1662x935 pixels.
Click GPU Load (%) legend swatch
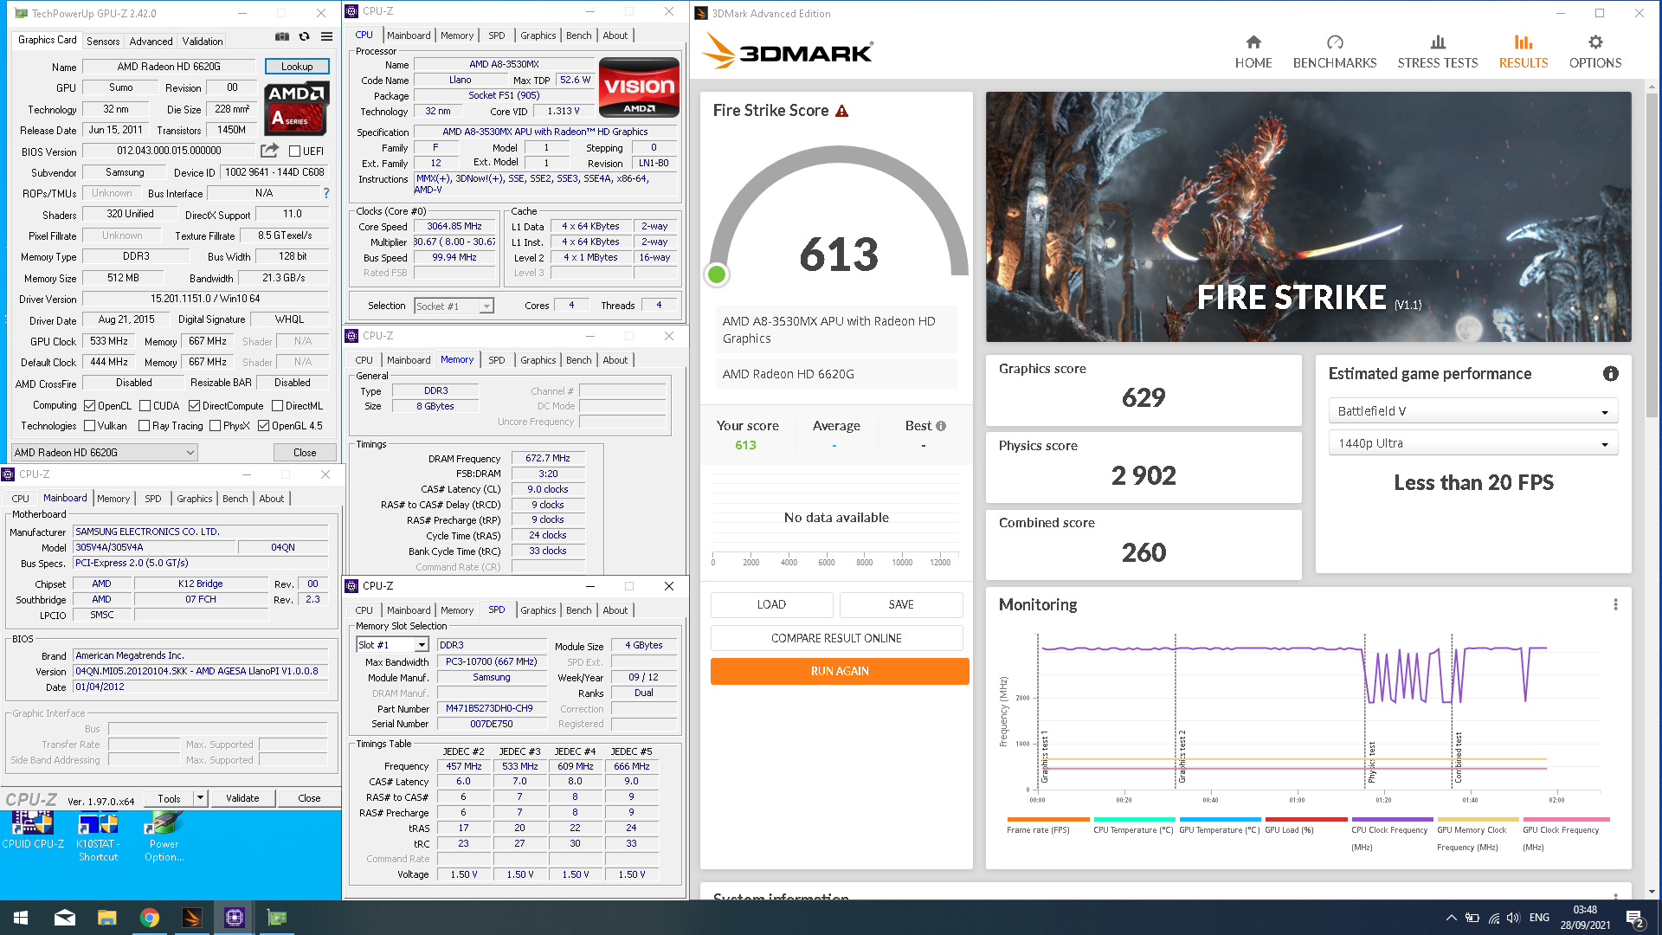(1305, 819)
